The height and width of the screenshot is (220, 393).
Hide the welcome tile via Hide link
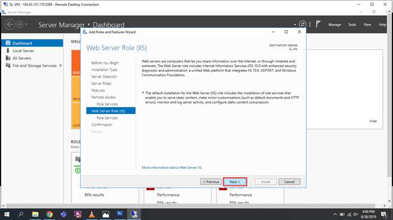[373, 121]
